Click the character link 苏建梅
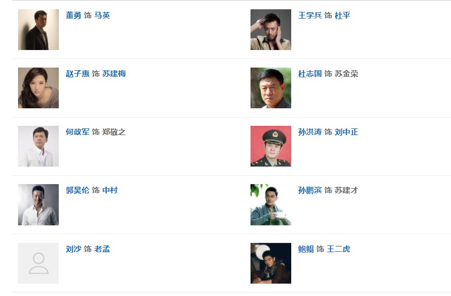The height and width of the screenshot is (296, 451). tap(114, 74)
